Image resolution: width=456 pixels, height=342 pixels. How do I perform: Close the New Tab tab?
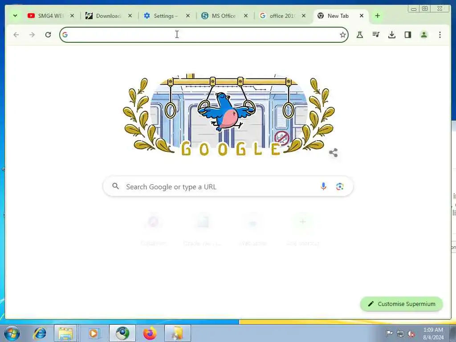tap(362, 16)
